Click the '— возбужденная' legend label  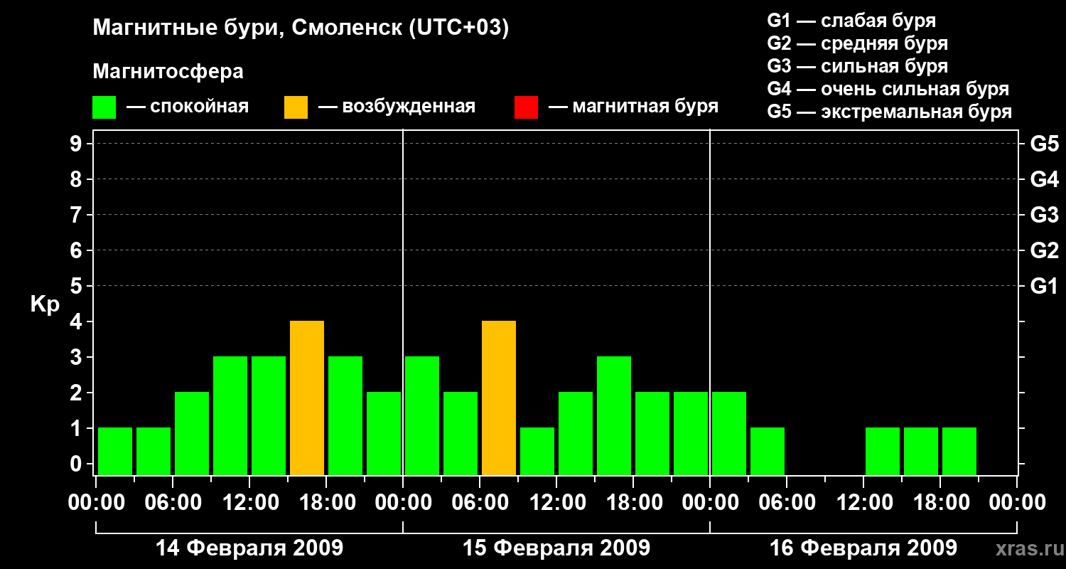click(397, 107)
